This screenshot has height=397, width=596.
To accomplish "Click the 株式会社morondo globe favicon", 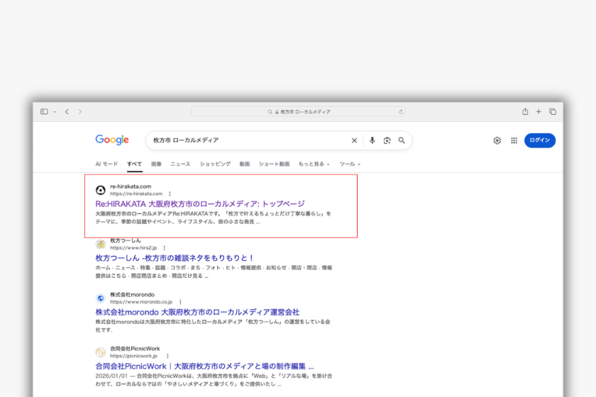I will (100, 298).
